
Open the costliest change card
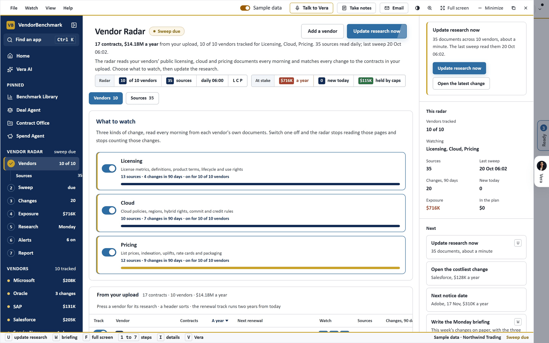pos(476,273)
